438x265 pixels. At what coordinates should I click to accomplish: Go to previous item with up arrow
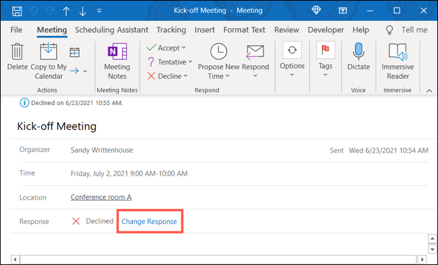(x=66, y=11)
